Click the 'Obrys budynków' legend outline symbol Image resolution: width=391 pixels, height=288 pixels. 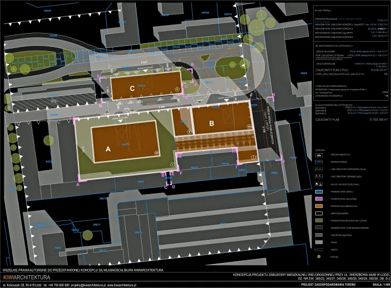(x=319, y=212)
